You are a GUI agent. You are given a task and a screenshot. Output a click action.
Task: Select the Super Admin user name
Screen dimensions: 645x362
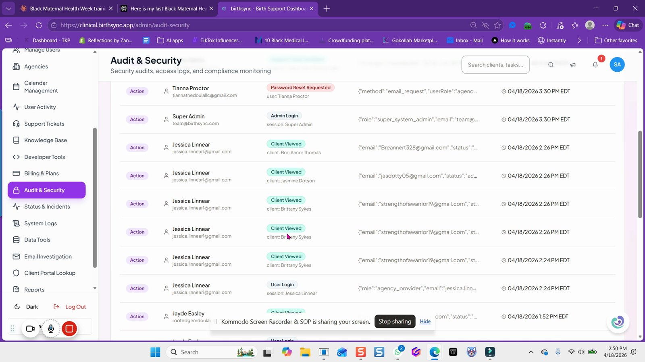pyautogui.click(x=188, y=116)
